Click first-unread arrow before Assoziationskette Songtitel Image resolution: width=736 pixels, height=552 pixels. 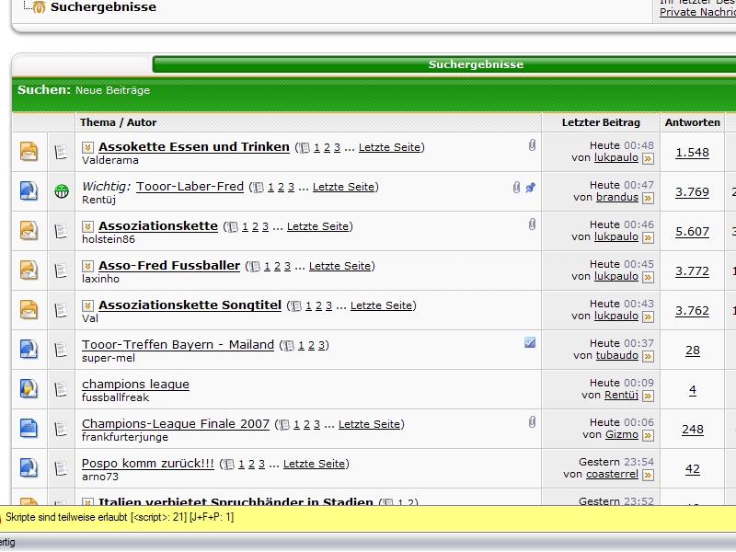pos(87,305)
